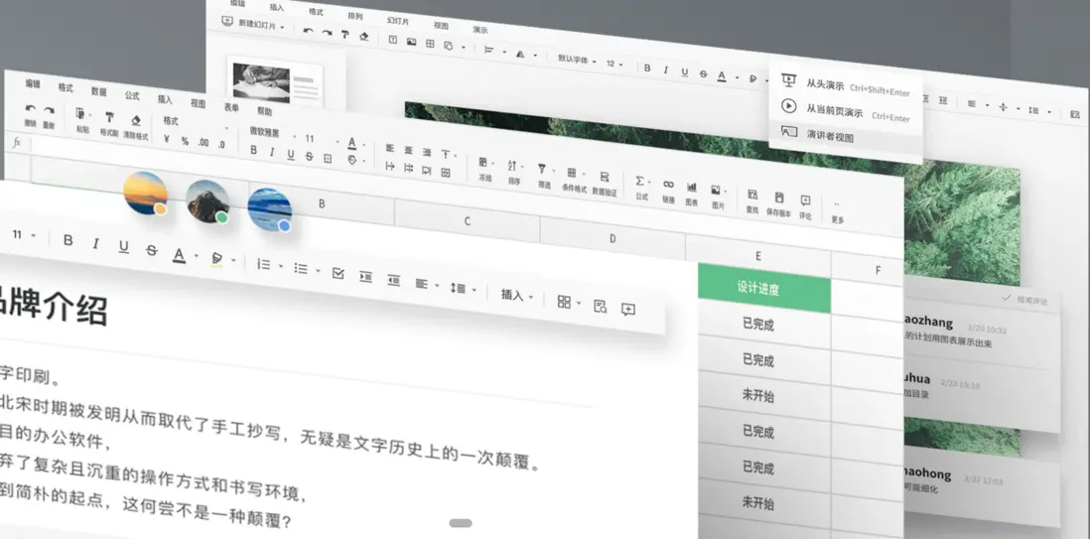Image resolution: width=1090 pixels, height=539 pixels.
Task: Click the 设计进度 header cell in the spreadsheet
Action: coord(763,287)
